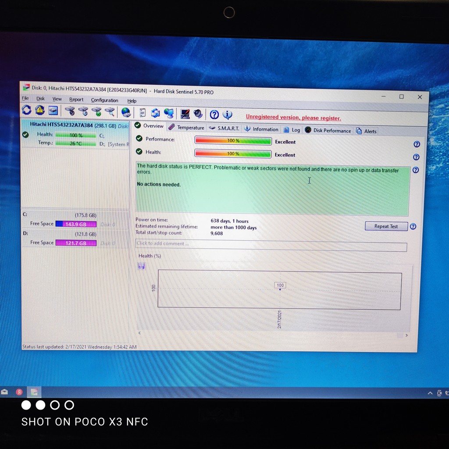Click the speaker sound toolbar icon
The image size is (449, 449).
pos(198,114)
